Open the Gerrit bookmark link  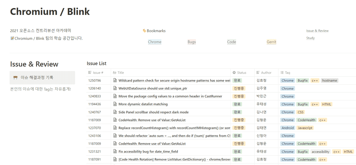(x=272, y=42)
